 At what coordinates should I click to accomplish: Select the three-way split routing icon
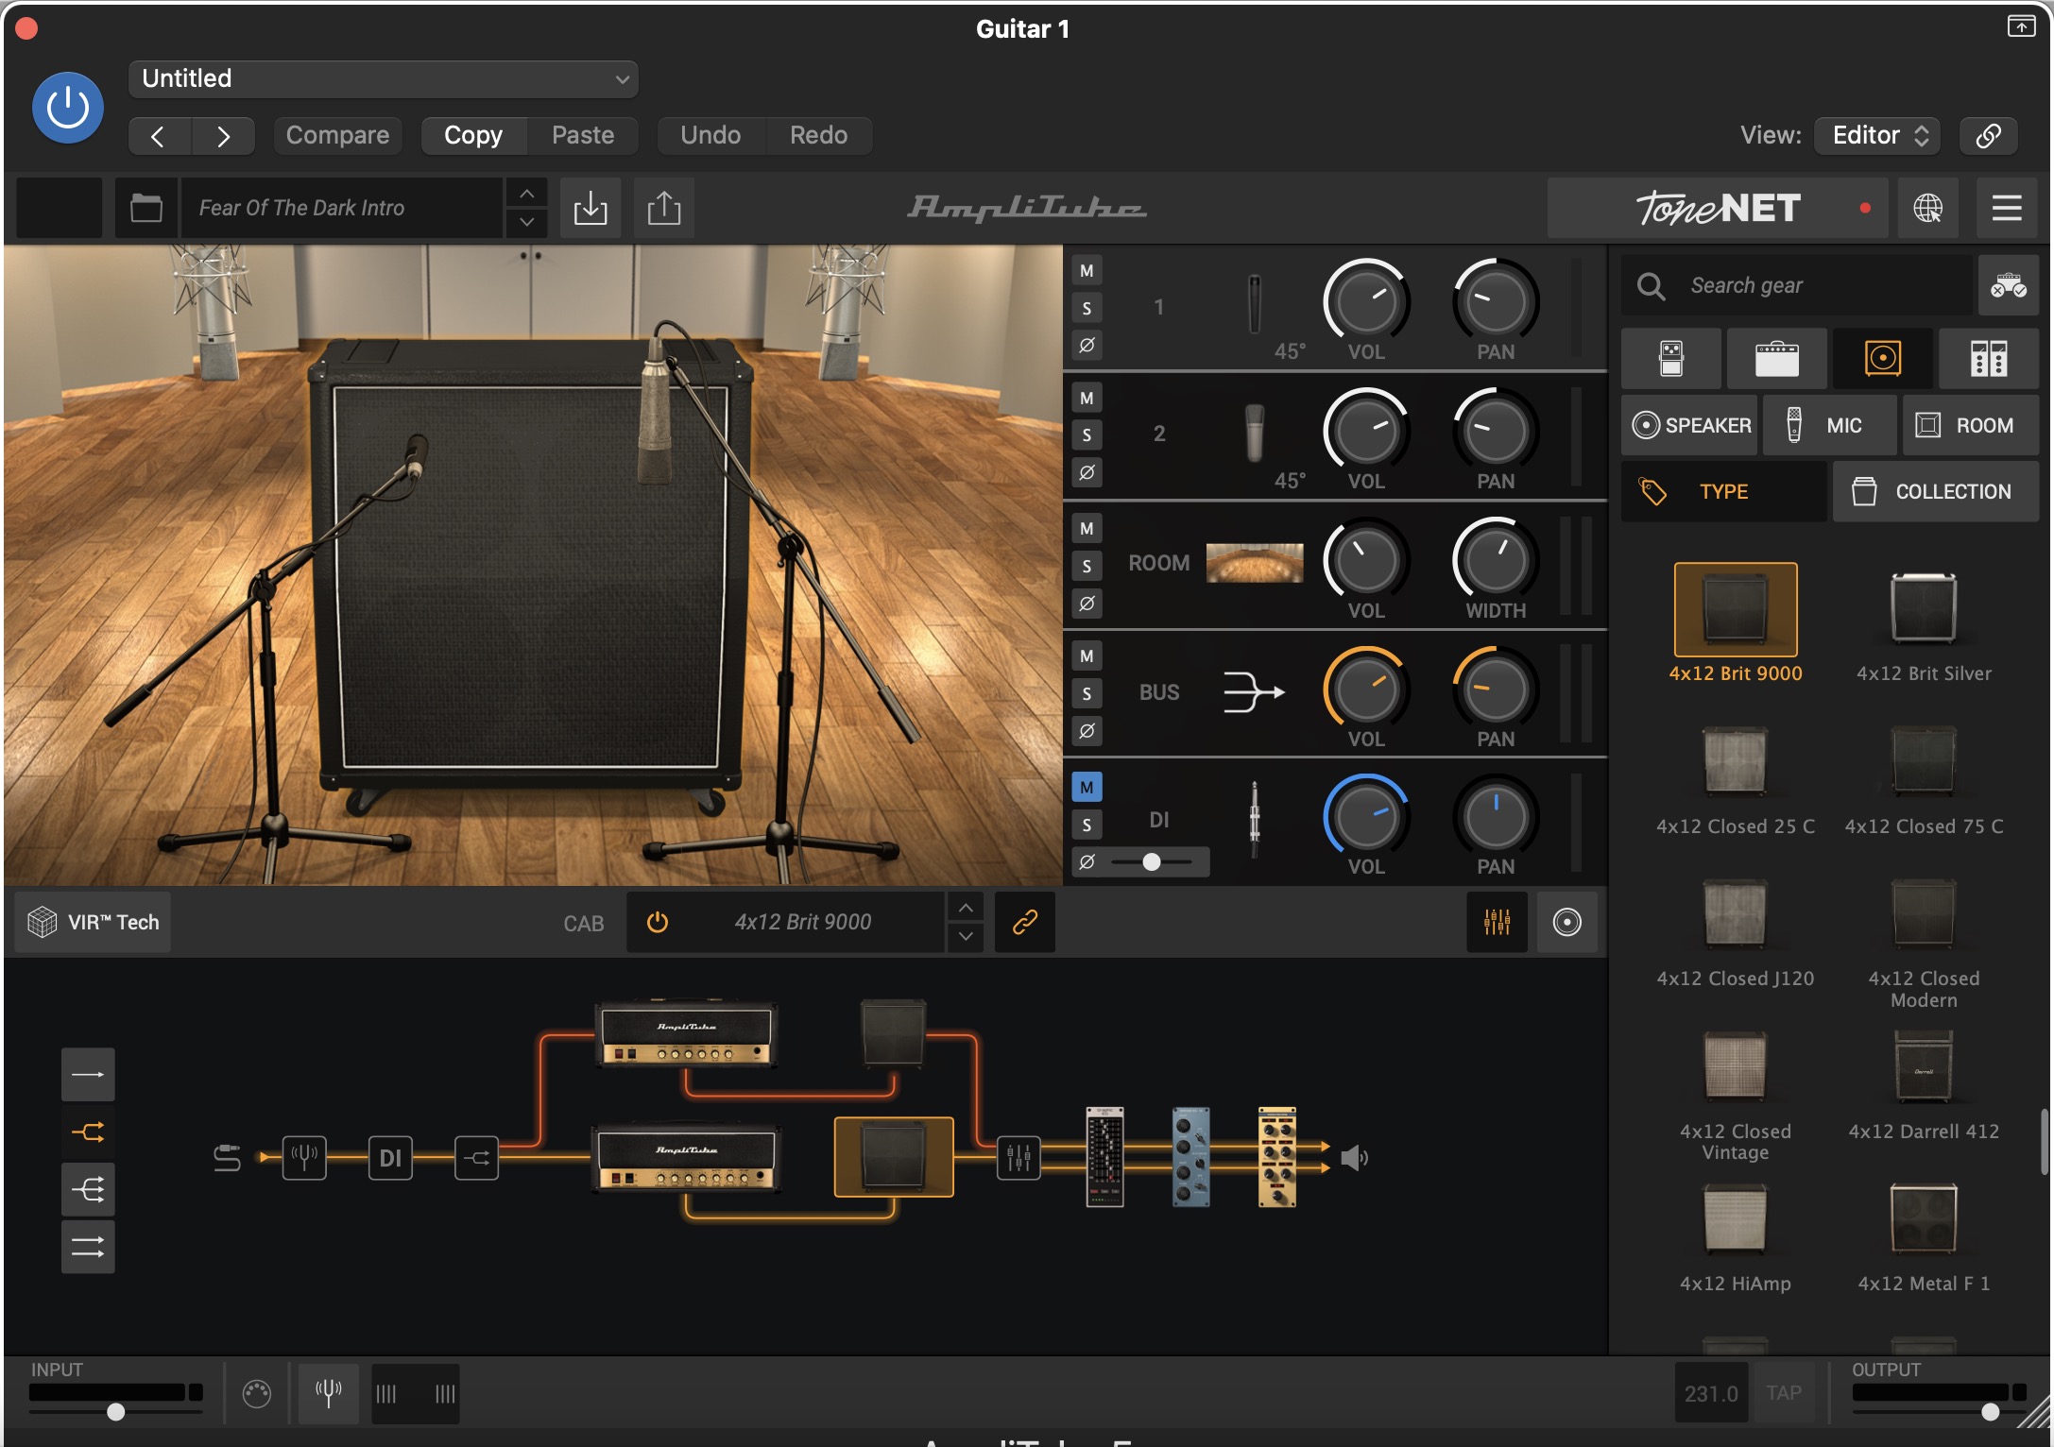88,1189
